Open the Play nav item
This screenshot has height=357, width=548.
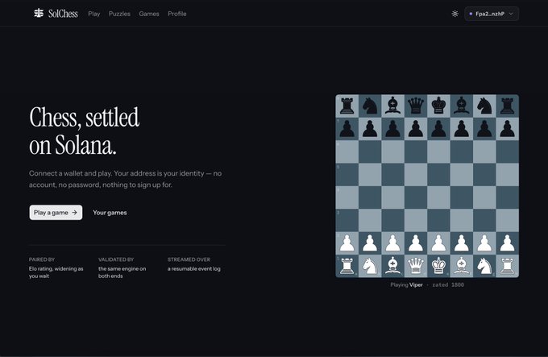(94, 14)
